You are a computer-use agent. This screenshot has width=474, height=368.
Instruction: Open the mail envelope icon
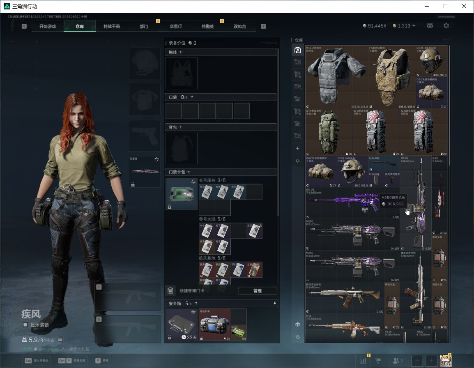pos(430,26)
